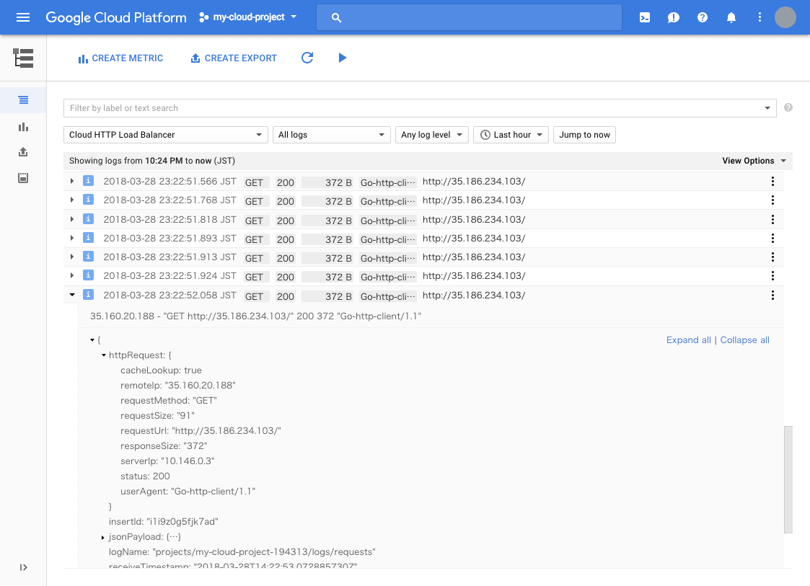Start streaming logs with play icon
Viewport: 810px width, 586px height.
coord(342,58)
